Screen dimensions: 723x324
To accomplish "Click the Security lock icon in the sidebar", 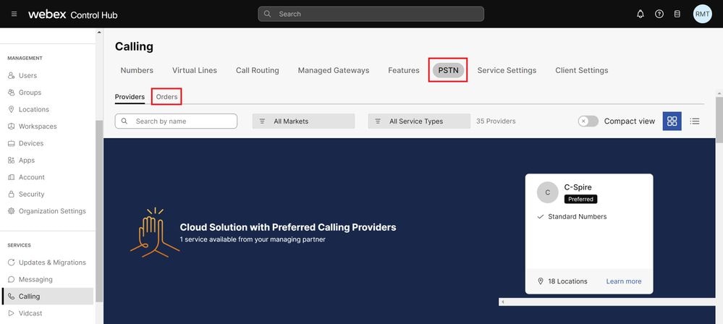I will click(x=12, y=194).
